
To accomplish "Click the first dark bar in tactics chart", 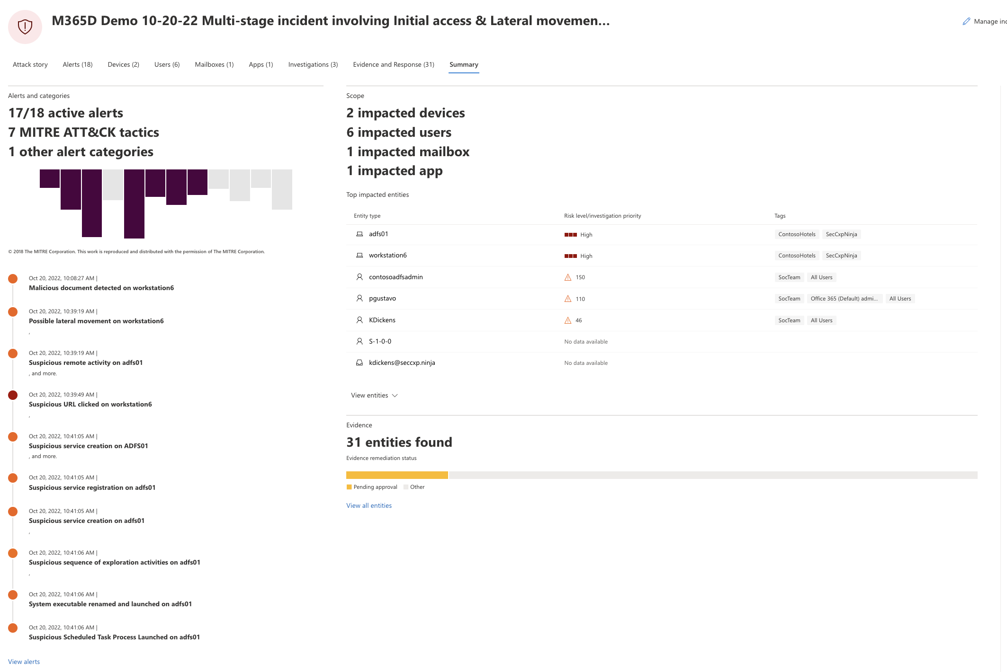I will 50,178.
